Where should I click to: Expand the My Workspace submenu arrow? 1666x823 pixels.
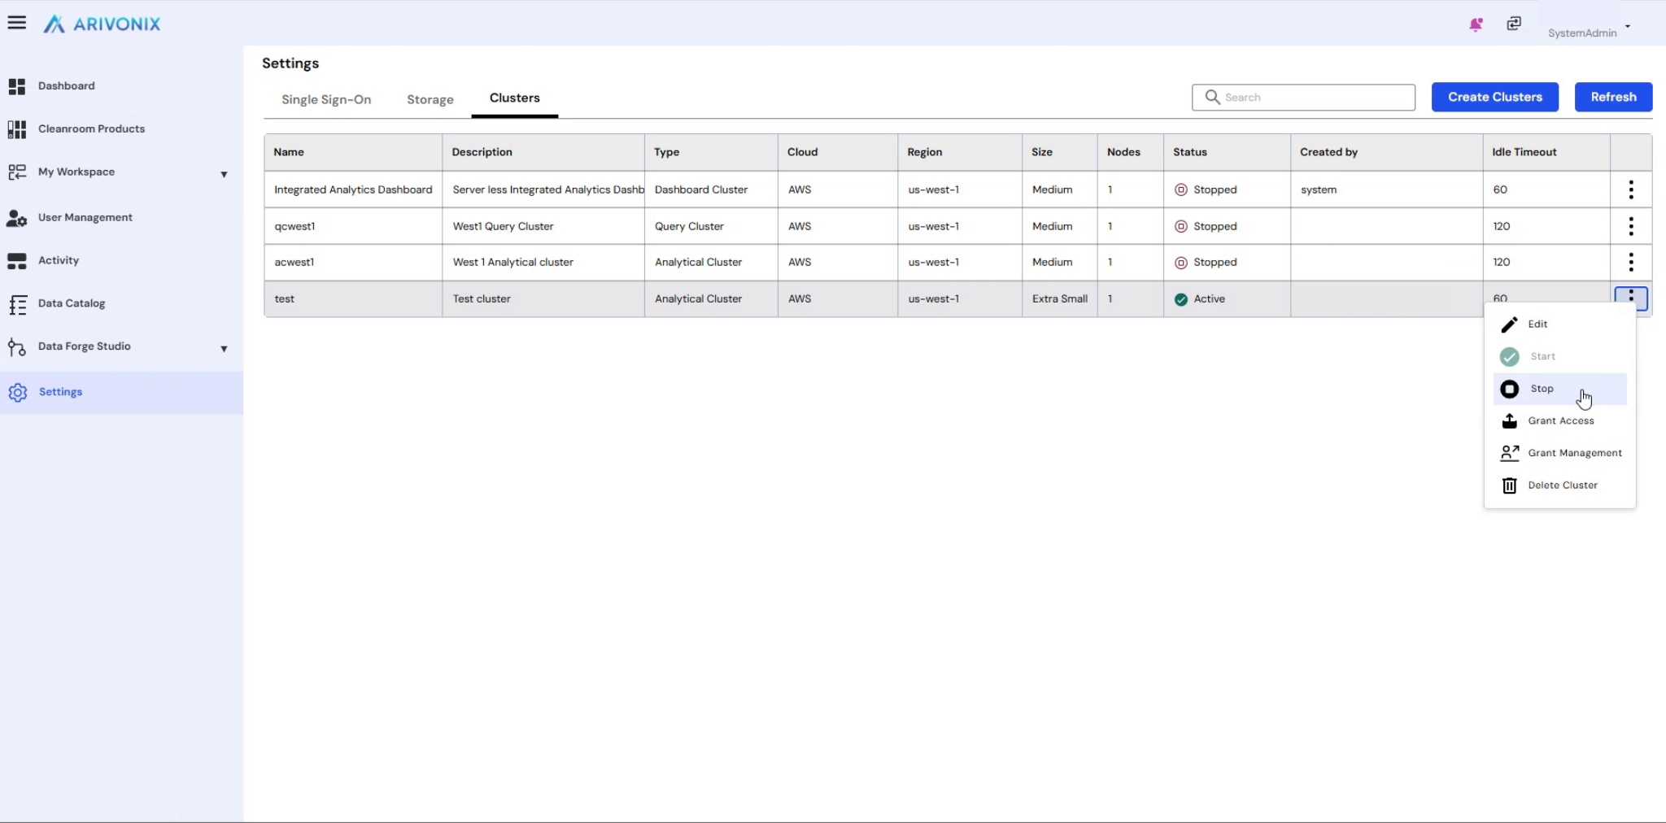[x=224, y=174]
